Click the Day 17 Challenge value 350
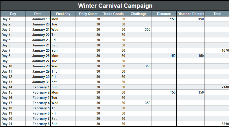Image resolution: width=229 pixels, height=127 pixels. point(139,103)
